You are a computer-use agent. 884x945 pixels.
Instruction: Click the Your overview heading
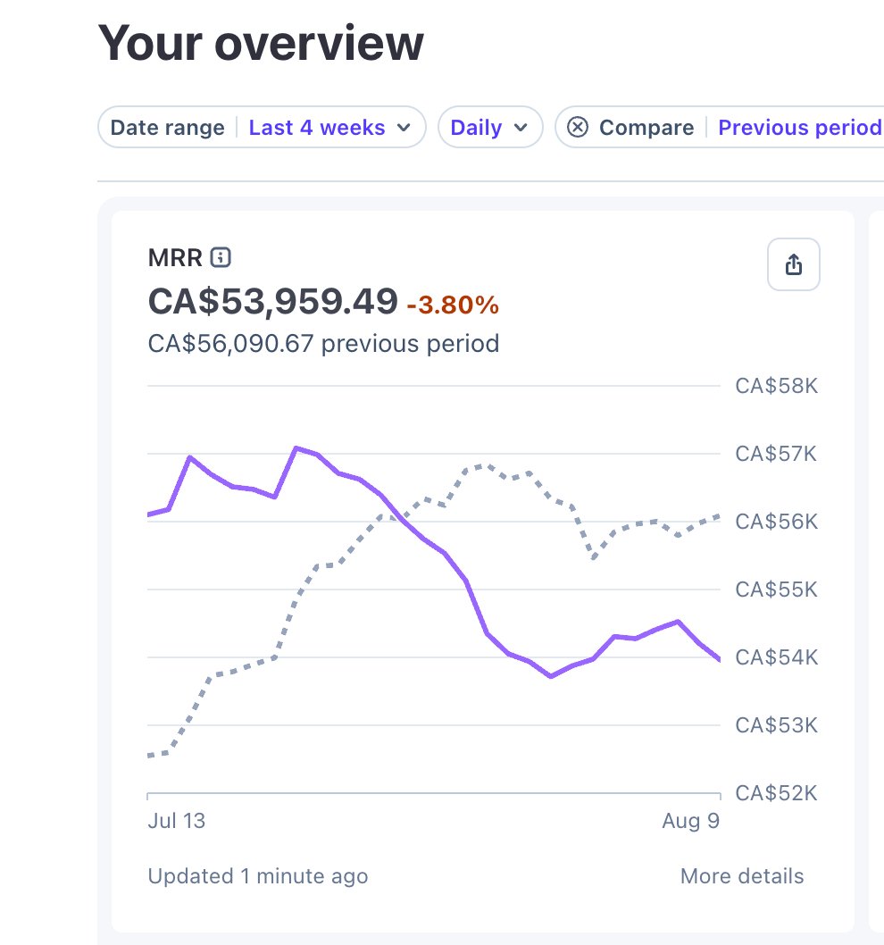pos(261,43)
